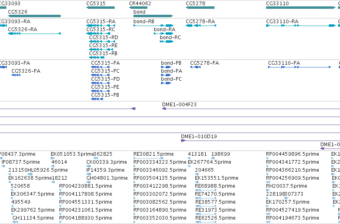Select the CG5315-RB transcript label
The image size is (340, 224).
103,54
